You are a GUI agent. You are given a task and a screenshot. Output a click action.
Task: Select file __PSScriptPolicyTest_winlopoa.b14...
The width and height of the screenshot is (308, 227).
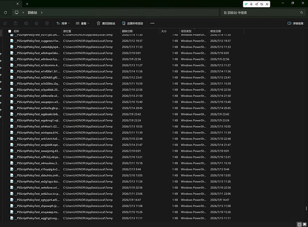[38, 133]
